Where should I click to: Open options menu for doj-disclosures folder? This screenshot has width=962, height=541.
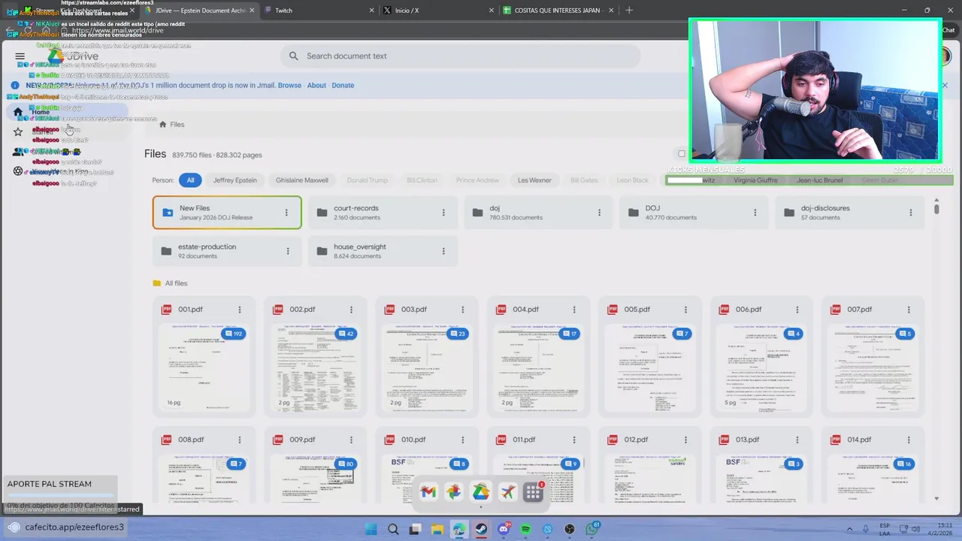(911, 213)
